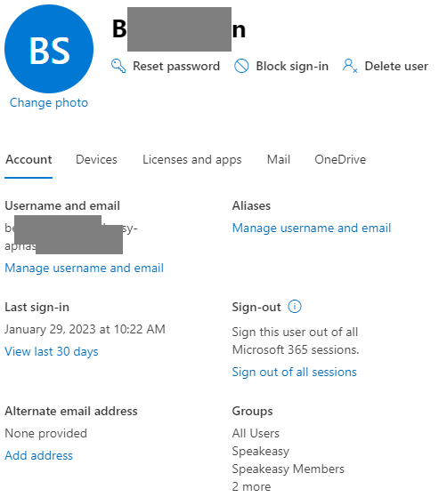Click Manage username and email under Aliases
This screenshot has height=497, width=439.
(312, 228)
